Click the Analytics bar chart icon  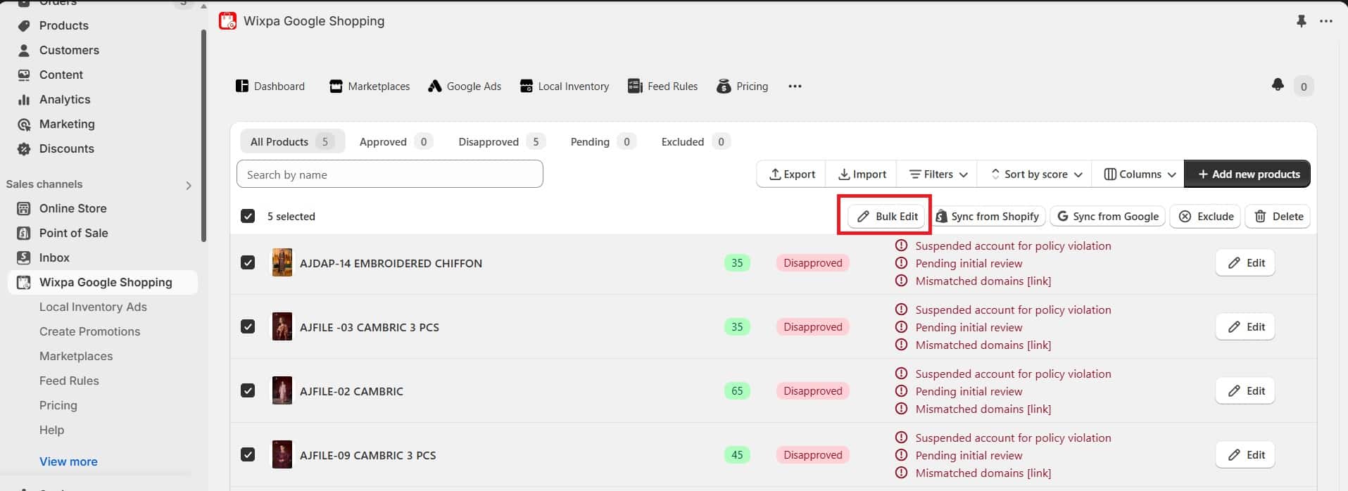coord(24,99)
